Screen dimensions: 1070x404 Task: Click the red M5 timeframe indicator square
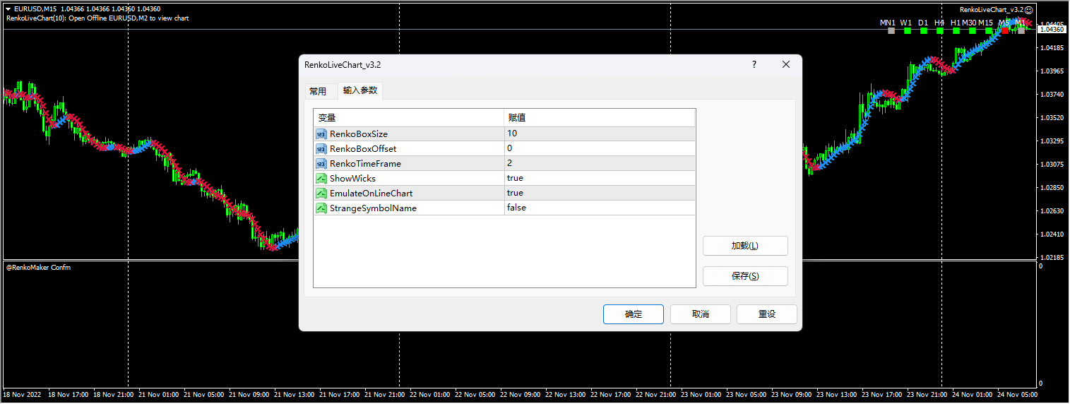tap(1005, 31)
